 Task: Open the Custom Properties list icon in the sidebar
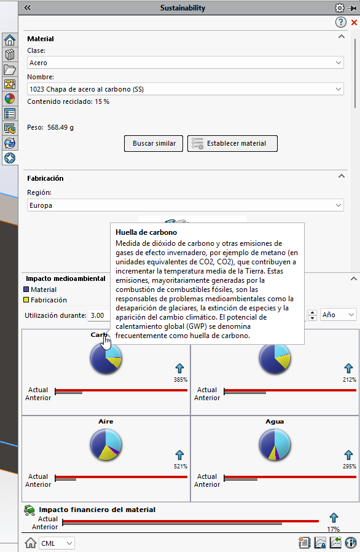click(x=10, y=114)
